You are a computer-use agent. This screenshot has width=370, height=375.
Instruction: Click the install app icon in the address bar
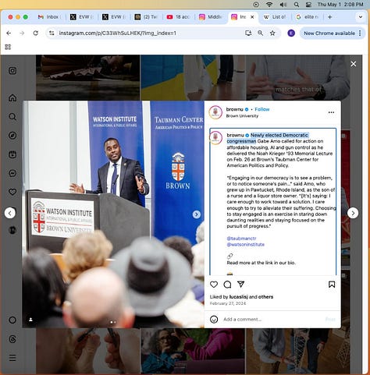click(x=248, y=33)
